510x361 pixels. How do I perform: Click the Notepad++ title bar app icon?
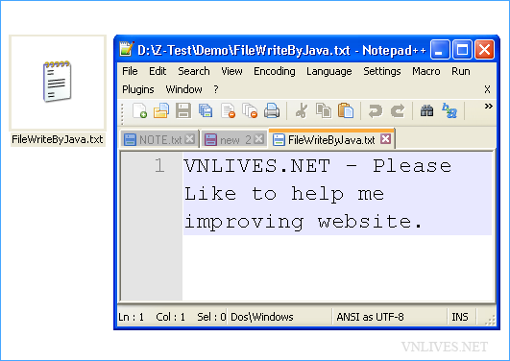click(126, 49)
